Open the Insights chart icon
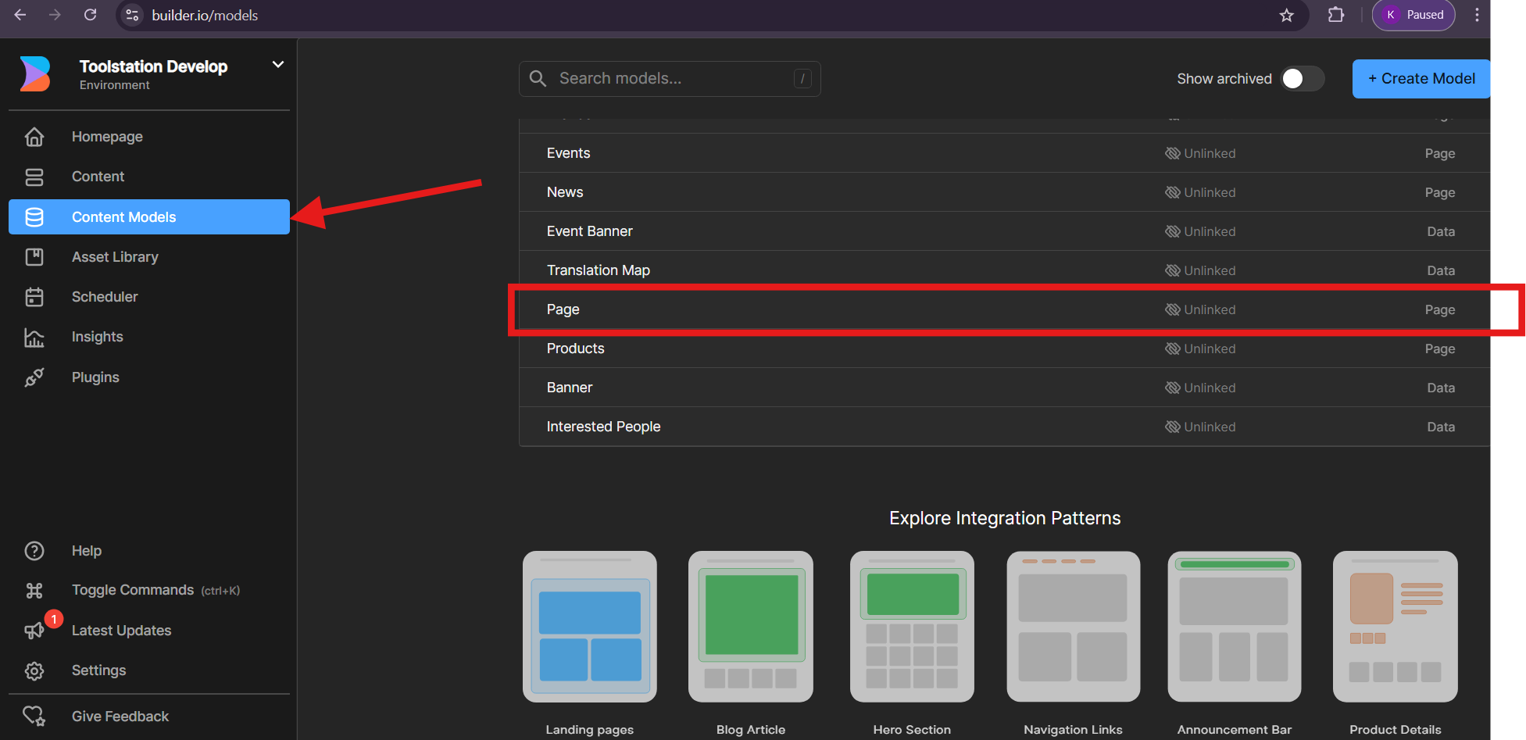The height and width of the screenshot is (740, 1526). click(x=34, y=338)
